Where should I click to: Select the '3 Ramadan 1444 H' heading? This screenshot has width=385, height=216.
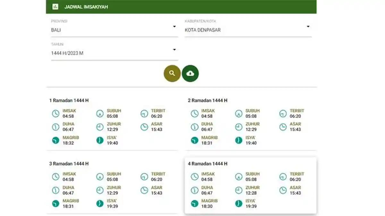(x=69, y=164)
